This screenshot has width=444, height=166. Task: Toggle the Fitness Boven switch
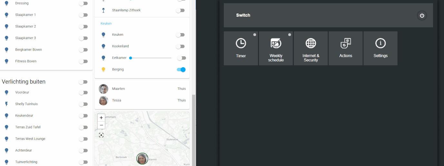tap(84, 61)
